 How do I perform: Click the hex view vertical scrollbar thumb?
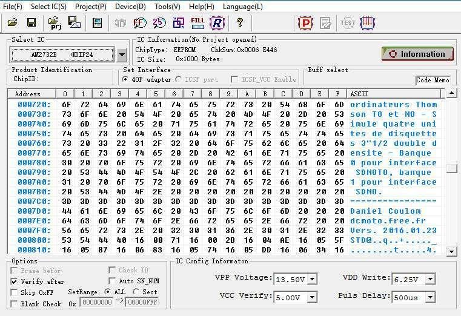point(451,168)
